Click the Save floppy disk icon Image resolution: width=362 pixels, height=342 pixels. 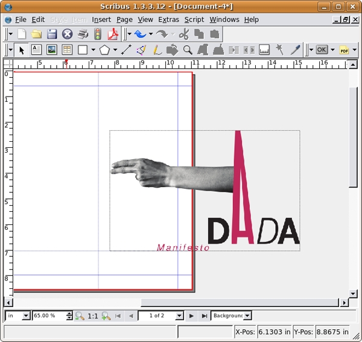click(52, 34)
